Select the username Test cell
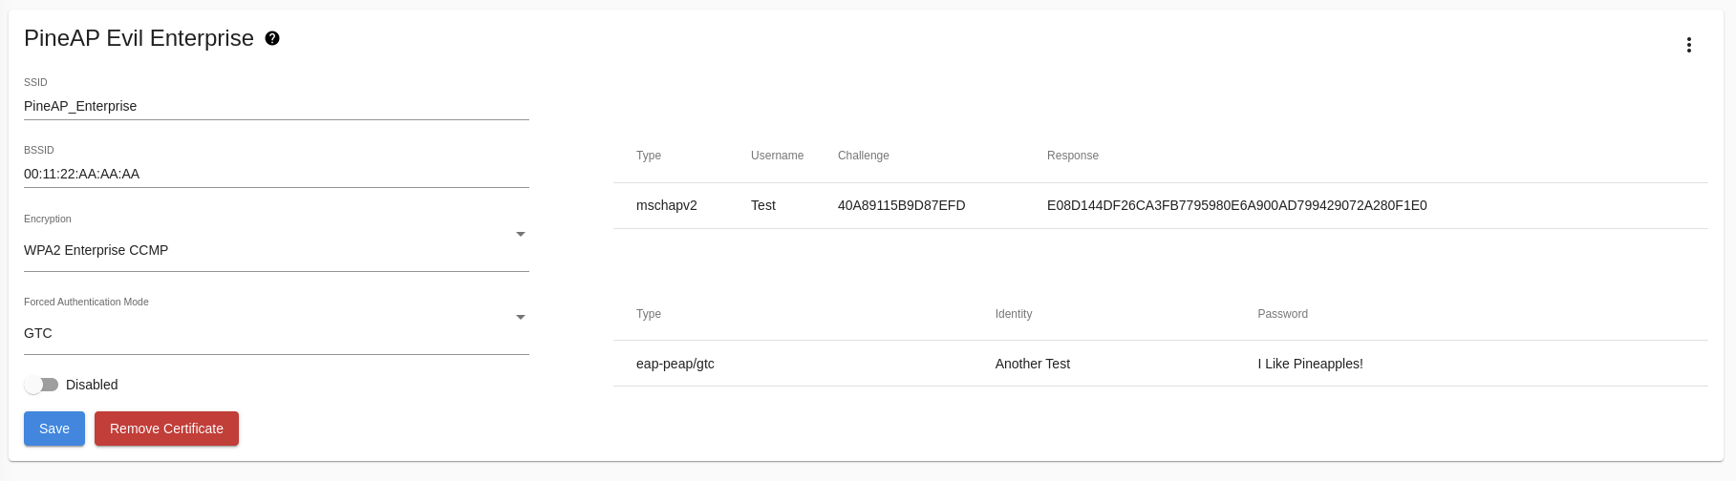This screenshot has width=1736, height=481. pos(763,205)
